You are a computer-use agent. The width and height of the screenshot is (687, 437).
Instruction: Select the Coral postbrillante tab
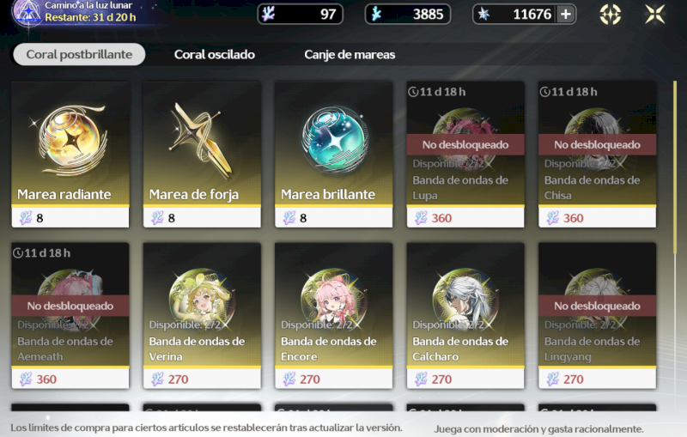click(x=79, y=54)
